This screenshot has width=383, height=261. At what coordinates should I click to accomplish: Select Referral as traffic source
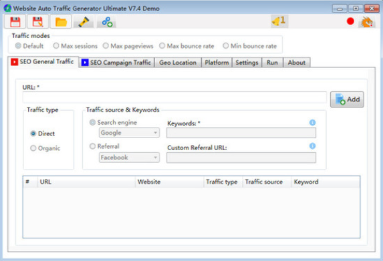pos(104,146)
